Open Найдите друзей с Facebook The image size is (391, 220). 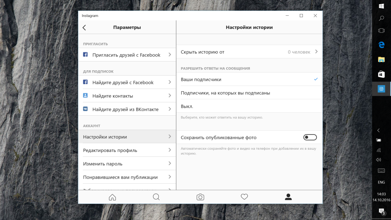(127, 82)
